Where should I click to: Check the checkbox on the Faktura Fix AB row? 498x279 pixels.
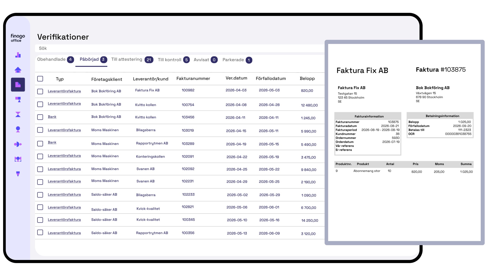tap(40, 91)
